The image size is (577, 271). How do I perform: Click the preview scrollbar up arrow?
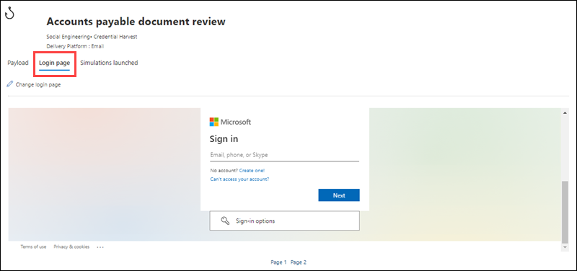point(565,112)
